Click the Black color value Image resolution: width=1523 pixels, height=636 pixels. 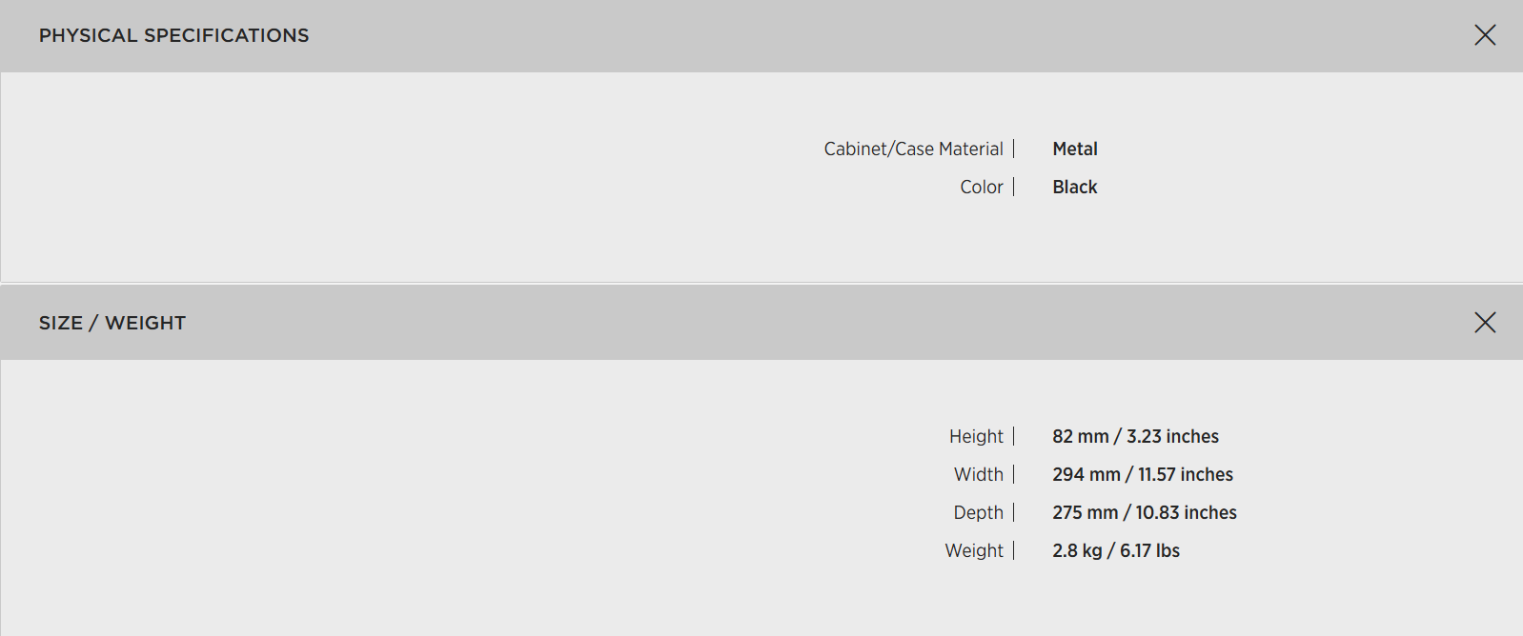pyautogui.click(x=1075, y=188)
